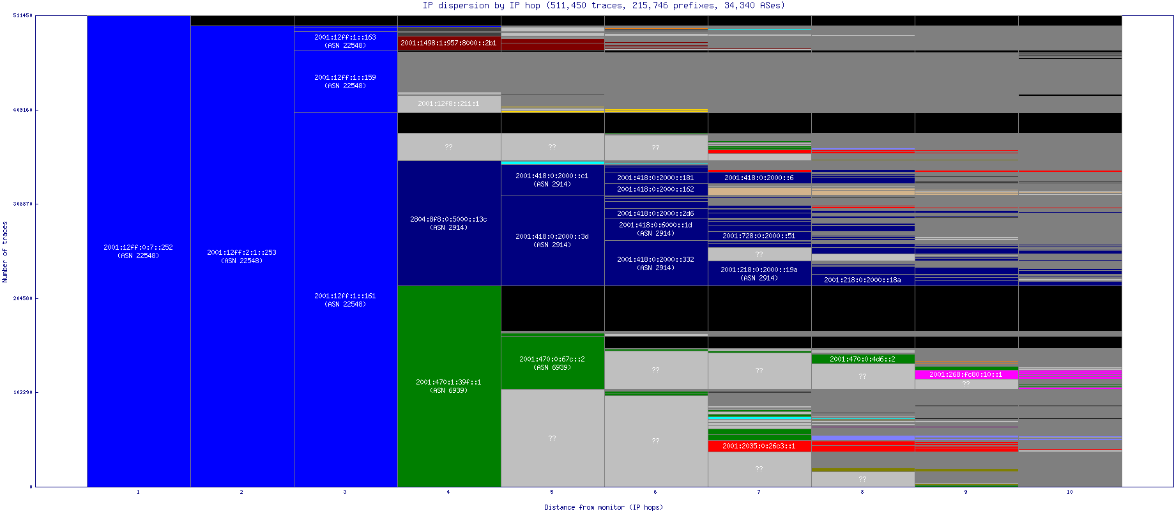Click the 2001:12ff:1::163 segment
Screen dimensions: 1174x511
[x=346, y=41]
